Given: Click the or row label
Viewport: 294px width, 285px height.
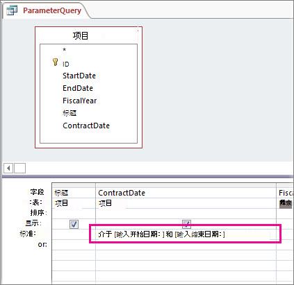Looking at the screenshot, I should [x=42, y=244].
